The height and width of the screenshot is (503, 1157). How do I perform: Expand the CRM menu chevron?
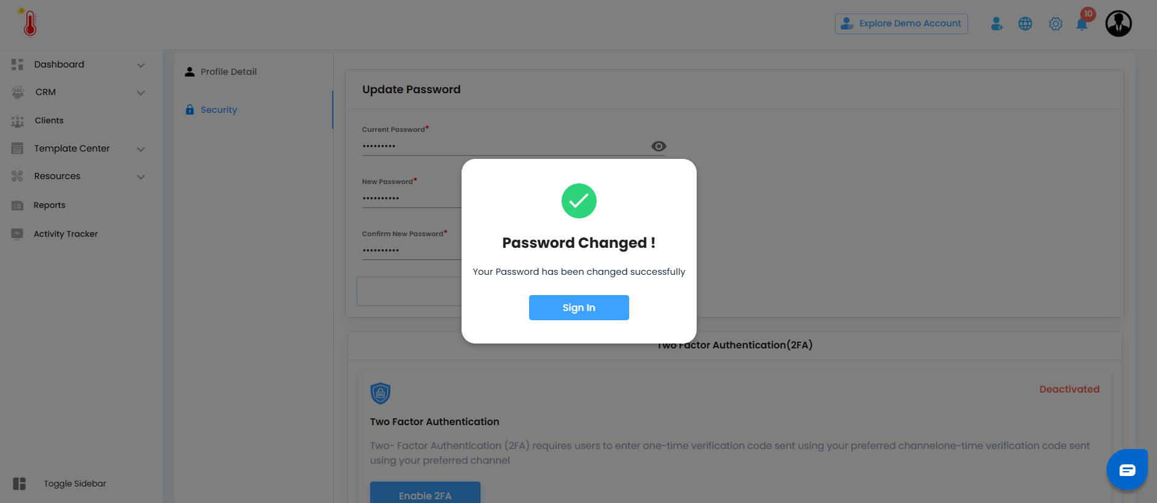coord(141,93)
